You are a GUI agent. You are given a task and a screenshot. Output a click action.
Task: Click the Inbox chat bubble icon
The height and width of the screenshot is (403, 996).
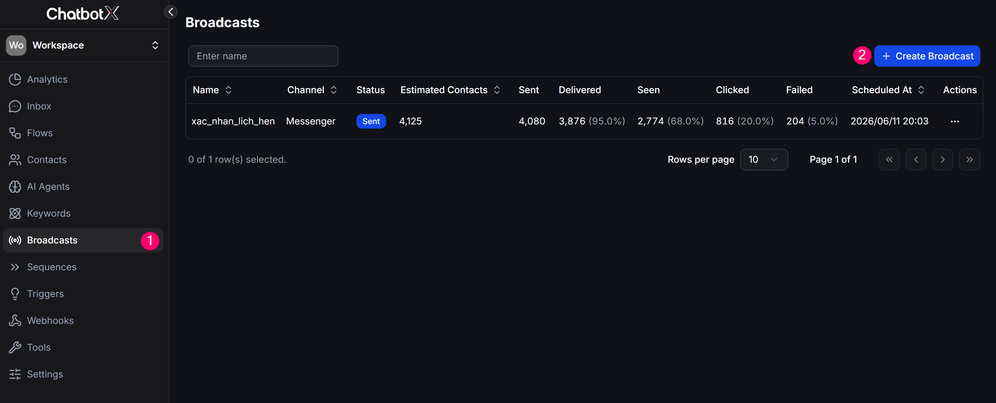click(x=15, y=106)
